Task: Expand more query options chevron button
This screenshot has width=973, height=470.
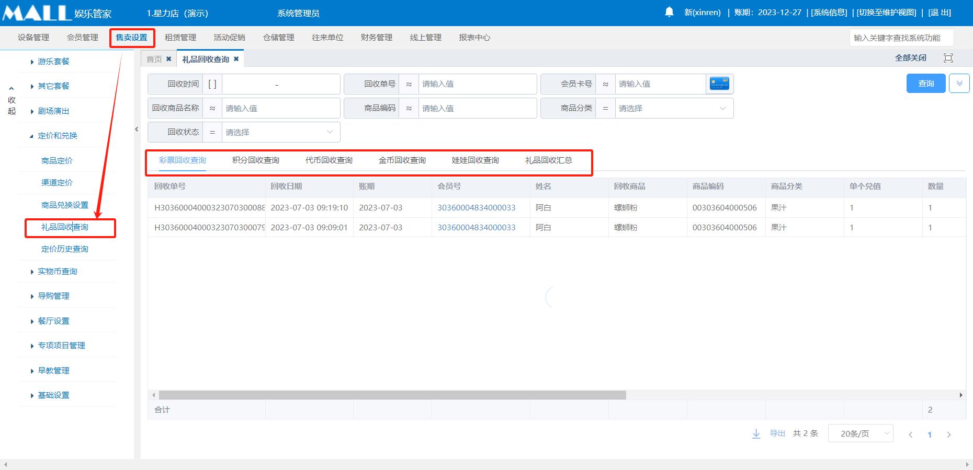Action: pos(959,84)
